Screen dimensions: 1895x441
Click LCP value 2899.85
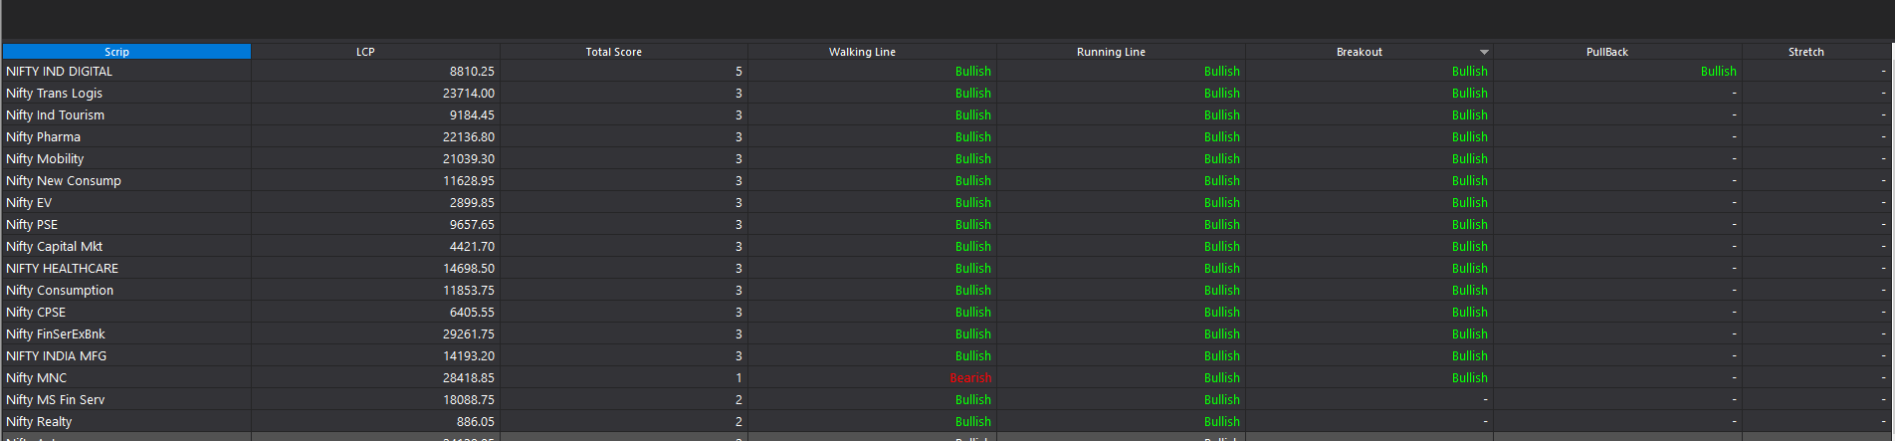(472, 202)
